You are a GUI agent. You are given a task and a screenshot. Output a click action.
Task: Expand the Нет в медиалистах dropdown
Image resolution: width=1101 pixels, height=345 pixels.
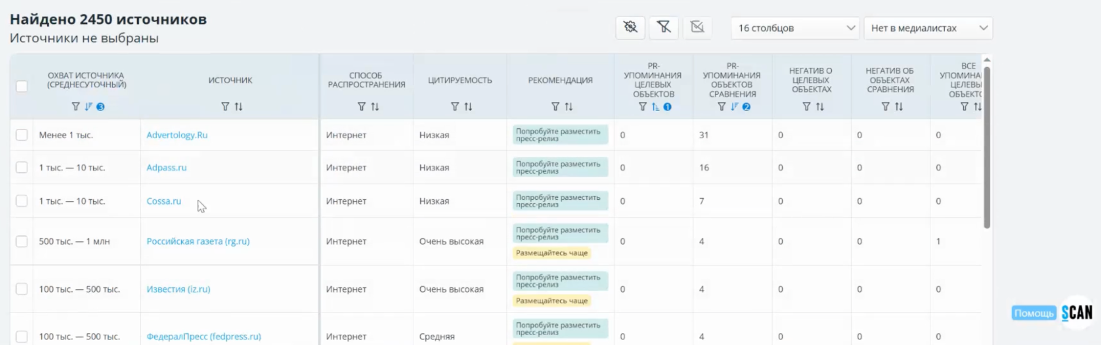coord(929,28)
